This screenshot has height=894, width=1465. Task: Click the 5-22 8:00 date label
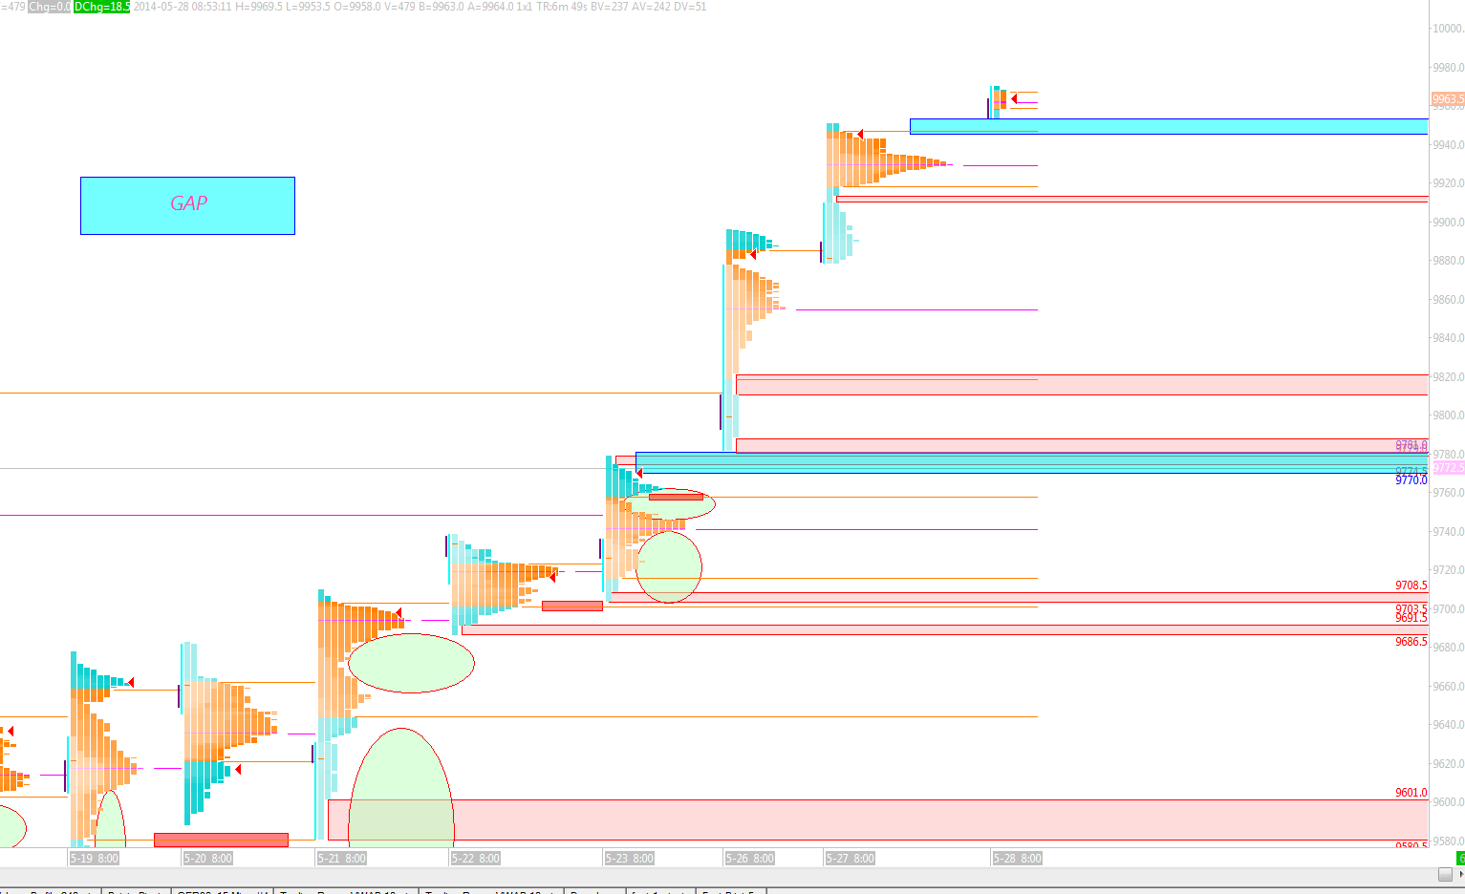click(x=476, y=858)
